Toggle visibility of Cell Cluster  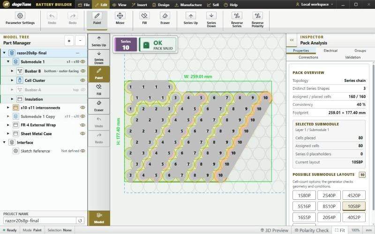(83, 80)
